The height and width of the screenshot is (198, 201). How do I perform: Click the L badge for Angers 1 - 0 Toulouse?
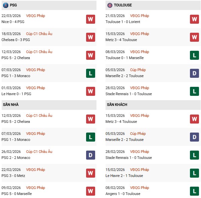click(195, 191)
